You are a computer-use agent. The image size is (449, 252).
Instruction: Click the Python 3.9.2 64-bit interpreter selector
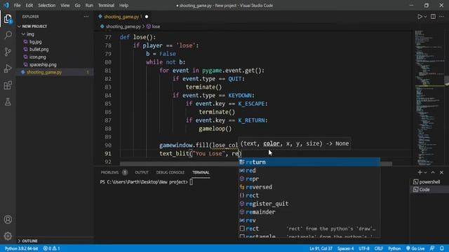tap(21, 248)
